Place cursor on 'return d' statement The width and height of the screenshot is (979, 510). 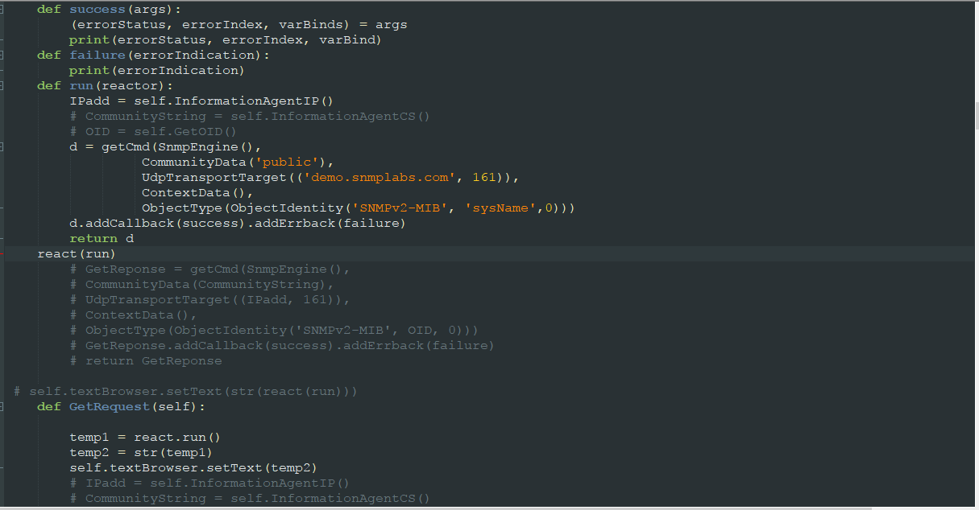click(x=102, y=239)
